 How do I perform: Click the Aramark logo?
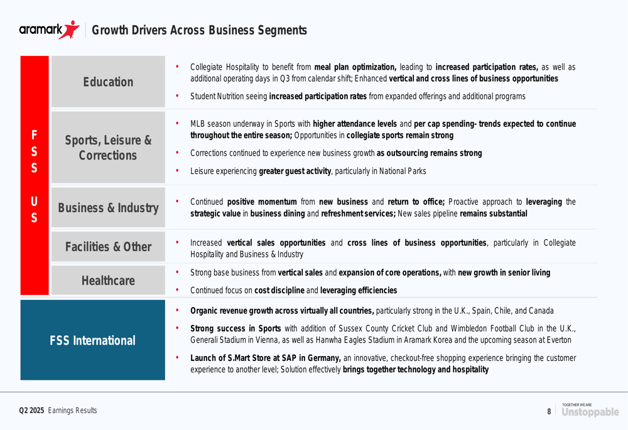tap(49, 30)
